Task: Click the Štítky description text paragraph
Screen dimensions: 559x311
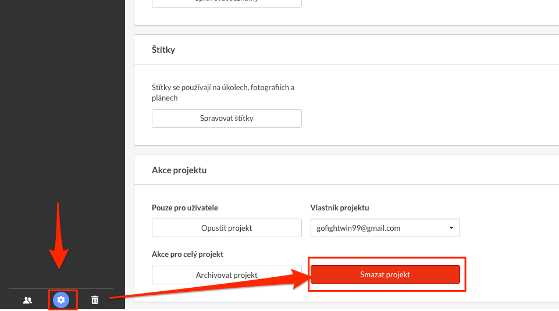Action: (223, 92)
